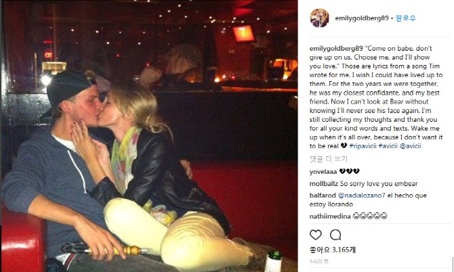This screenshot has width=454, height=272.
Task: Open emilygoldberg89's profile picture avatar
Action: point(319,18)
